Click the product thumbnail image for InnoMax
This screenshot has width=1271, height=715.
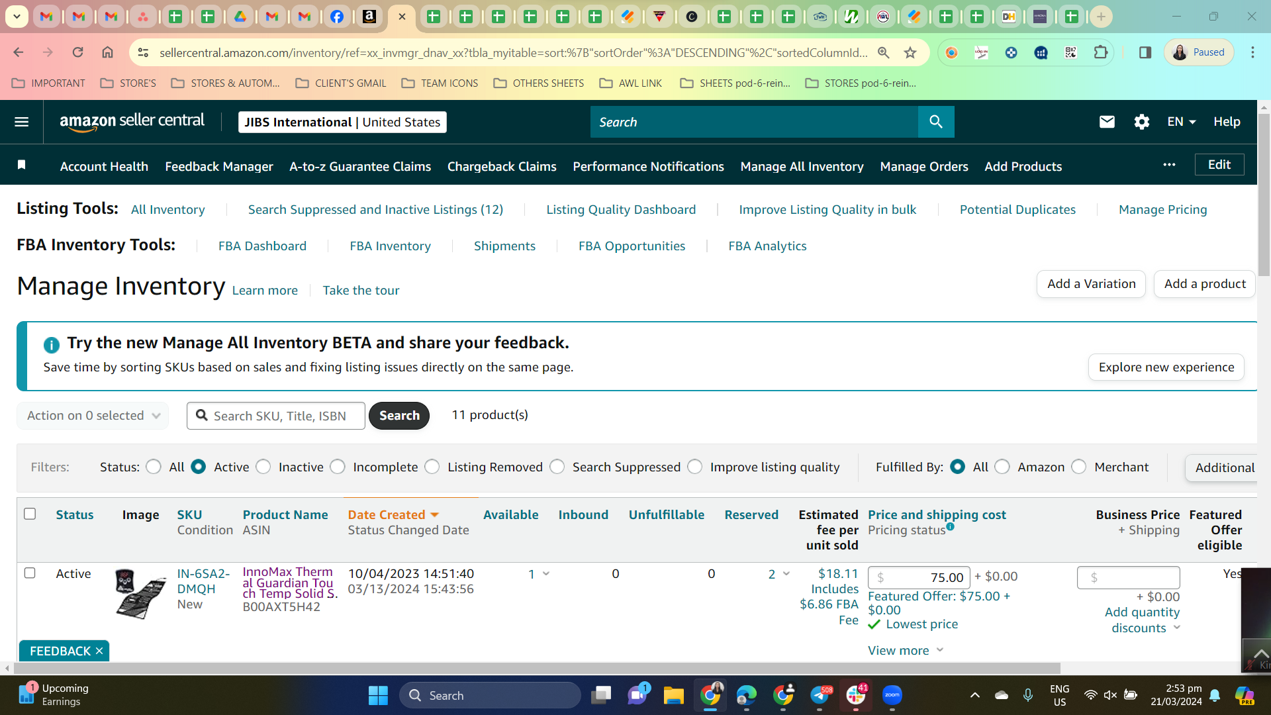tap(140, 594)
